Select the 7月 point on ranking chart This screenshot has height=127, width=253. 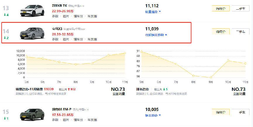(x=176, y=64)
